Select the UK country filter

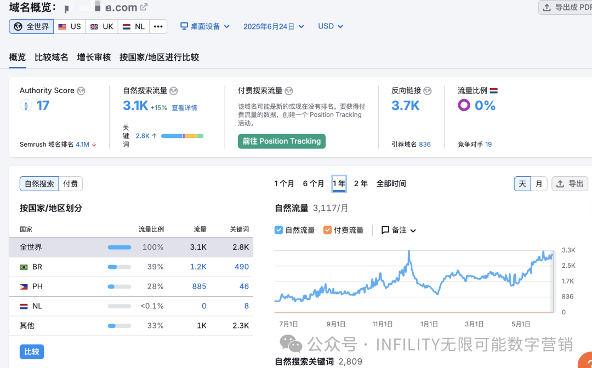pyautogui.click(x=102, y=26)
